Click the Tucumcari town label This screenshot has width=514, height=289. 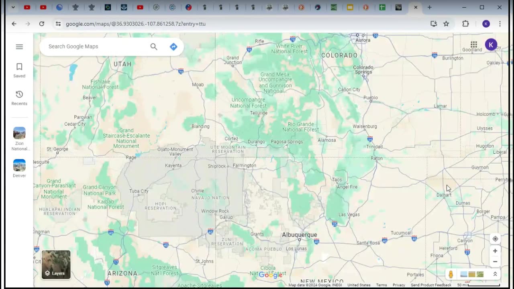point(402,233)
